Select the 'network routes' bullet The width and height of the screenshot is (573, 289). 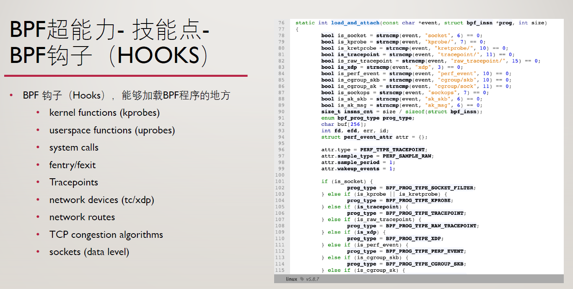pos(82,217)
